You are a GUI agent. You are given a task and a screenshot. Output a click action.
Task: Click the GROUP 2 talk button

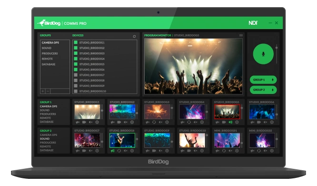(263, 90)
